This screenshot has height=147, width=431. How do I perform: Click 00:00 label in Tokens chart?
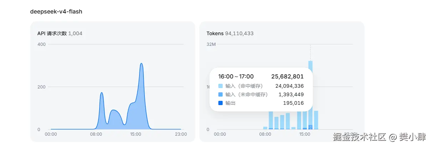[x=220, y=134]
